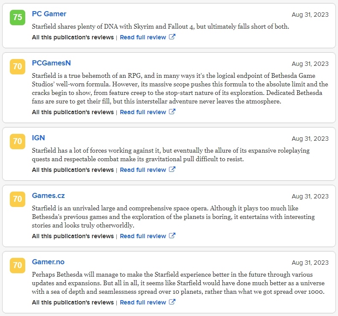Open the PCGamesN publication page
The width and height of the screenshot is (338, 316).
(51, 63)
